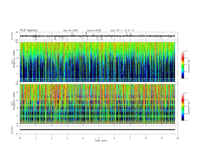Click the "10" tick of ch.1(V) axis
Viewport: 200px width, 155px height.
[x=17, y=32]
